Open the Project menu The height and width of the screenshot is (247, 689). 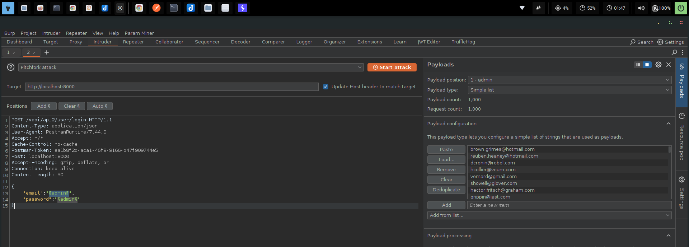(28, 33)
